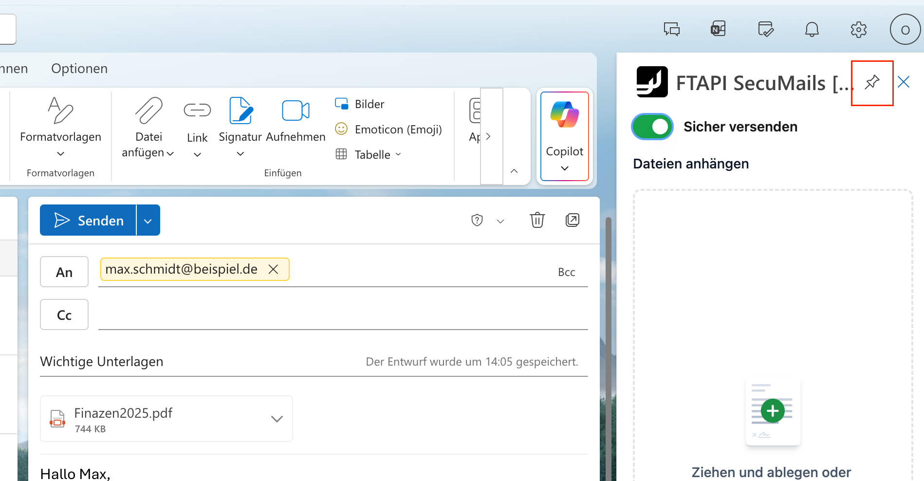Click the draft saved status text
Viewport: 924px width, 481px height.
point(472,362)
